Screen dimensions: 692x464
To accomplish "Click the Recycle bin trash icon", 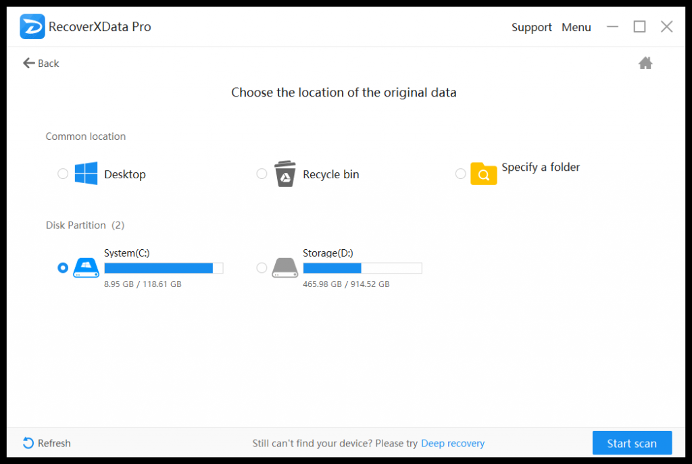I will click(285, 174).
